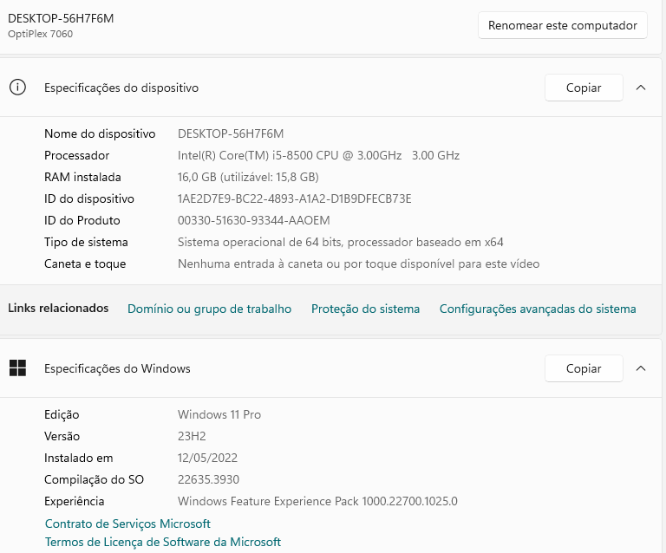Click the RAM instalada label
The height and width of the screenshot is (553, 666).
(82, 177)
